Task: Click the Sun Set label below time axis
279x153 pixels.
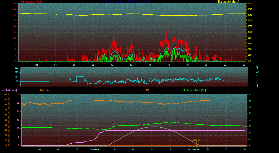Action: point(196,149)
